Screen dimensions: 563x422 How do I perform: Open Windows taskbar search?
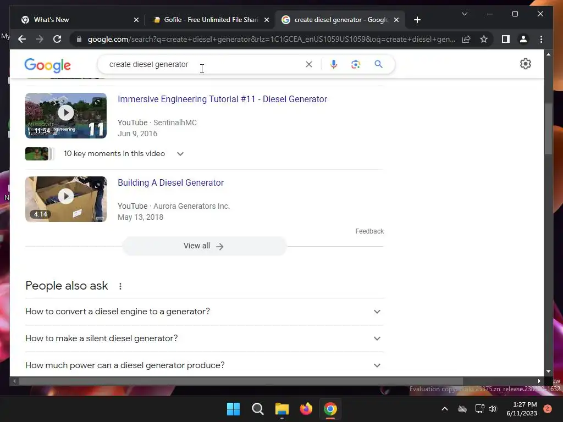point(257,409)
